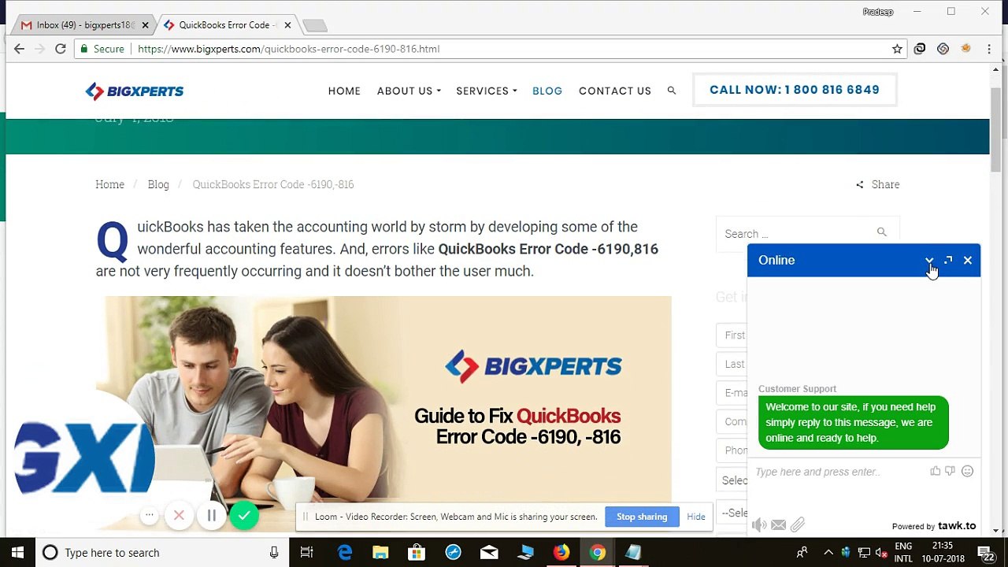1008x567 pixels.
Task: Finish Loom recording with green checkmark
Action: click(244, 516)
